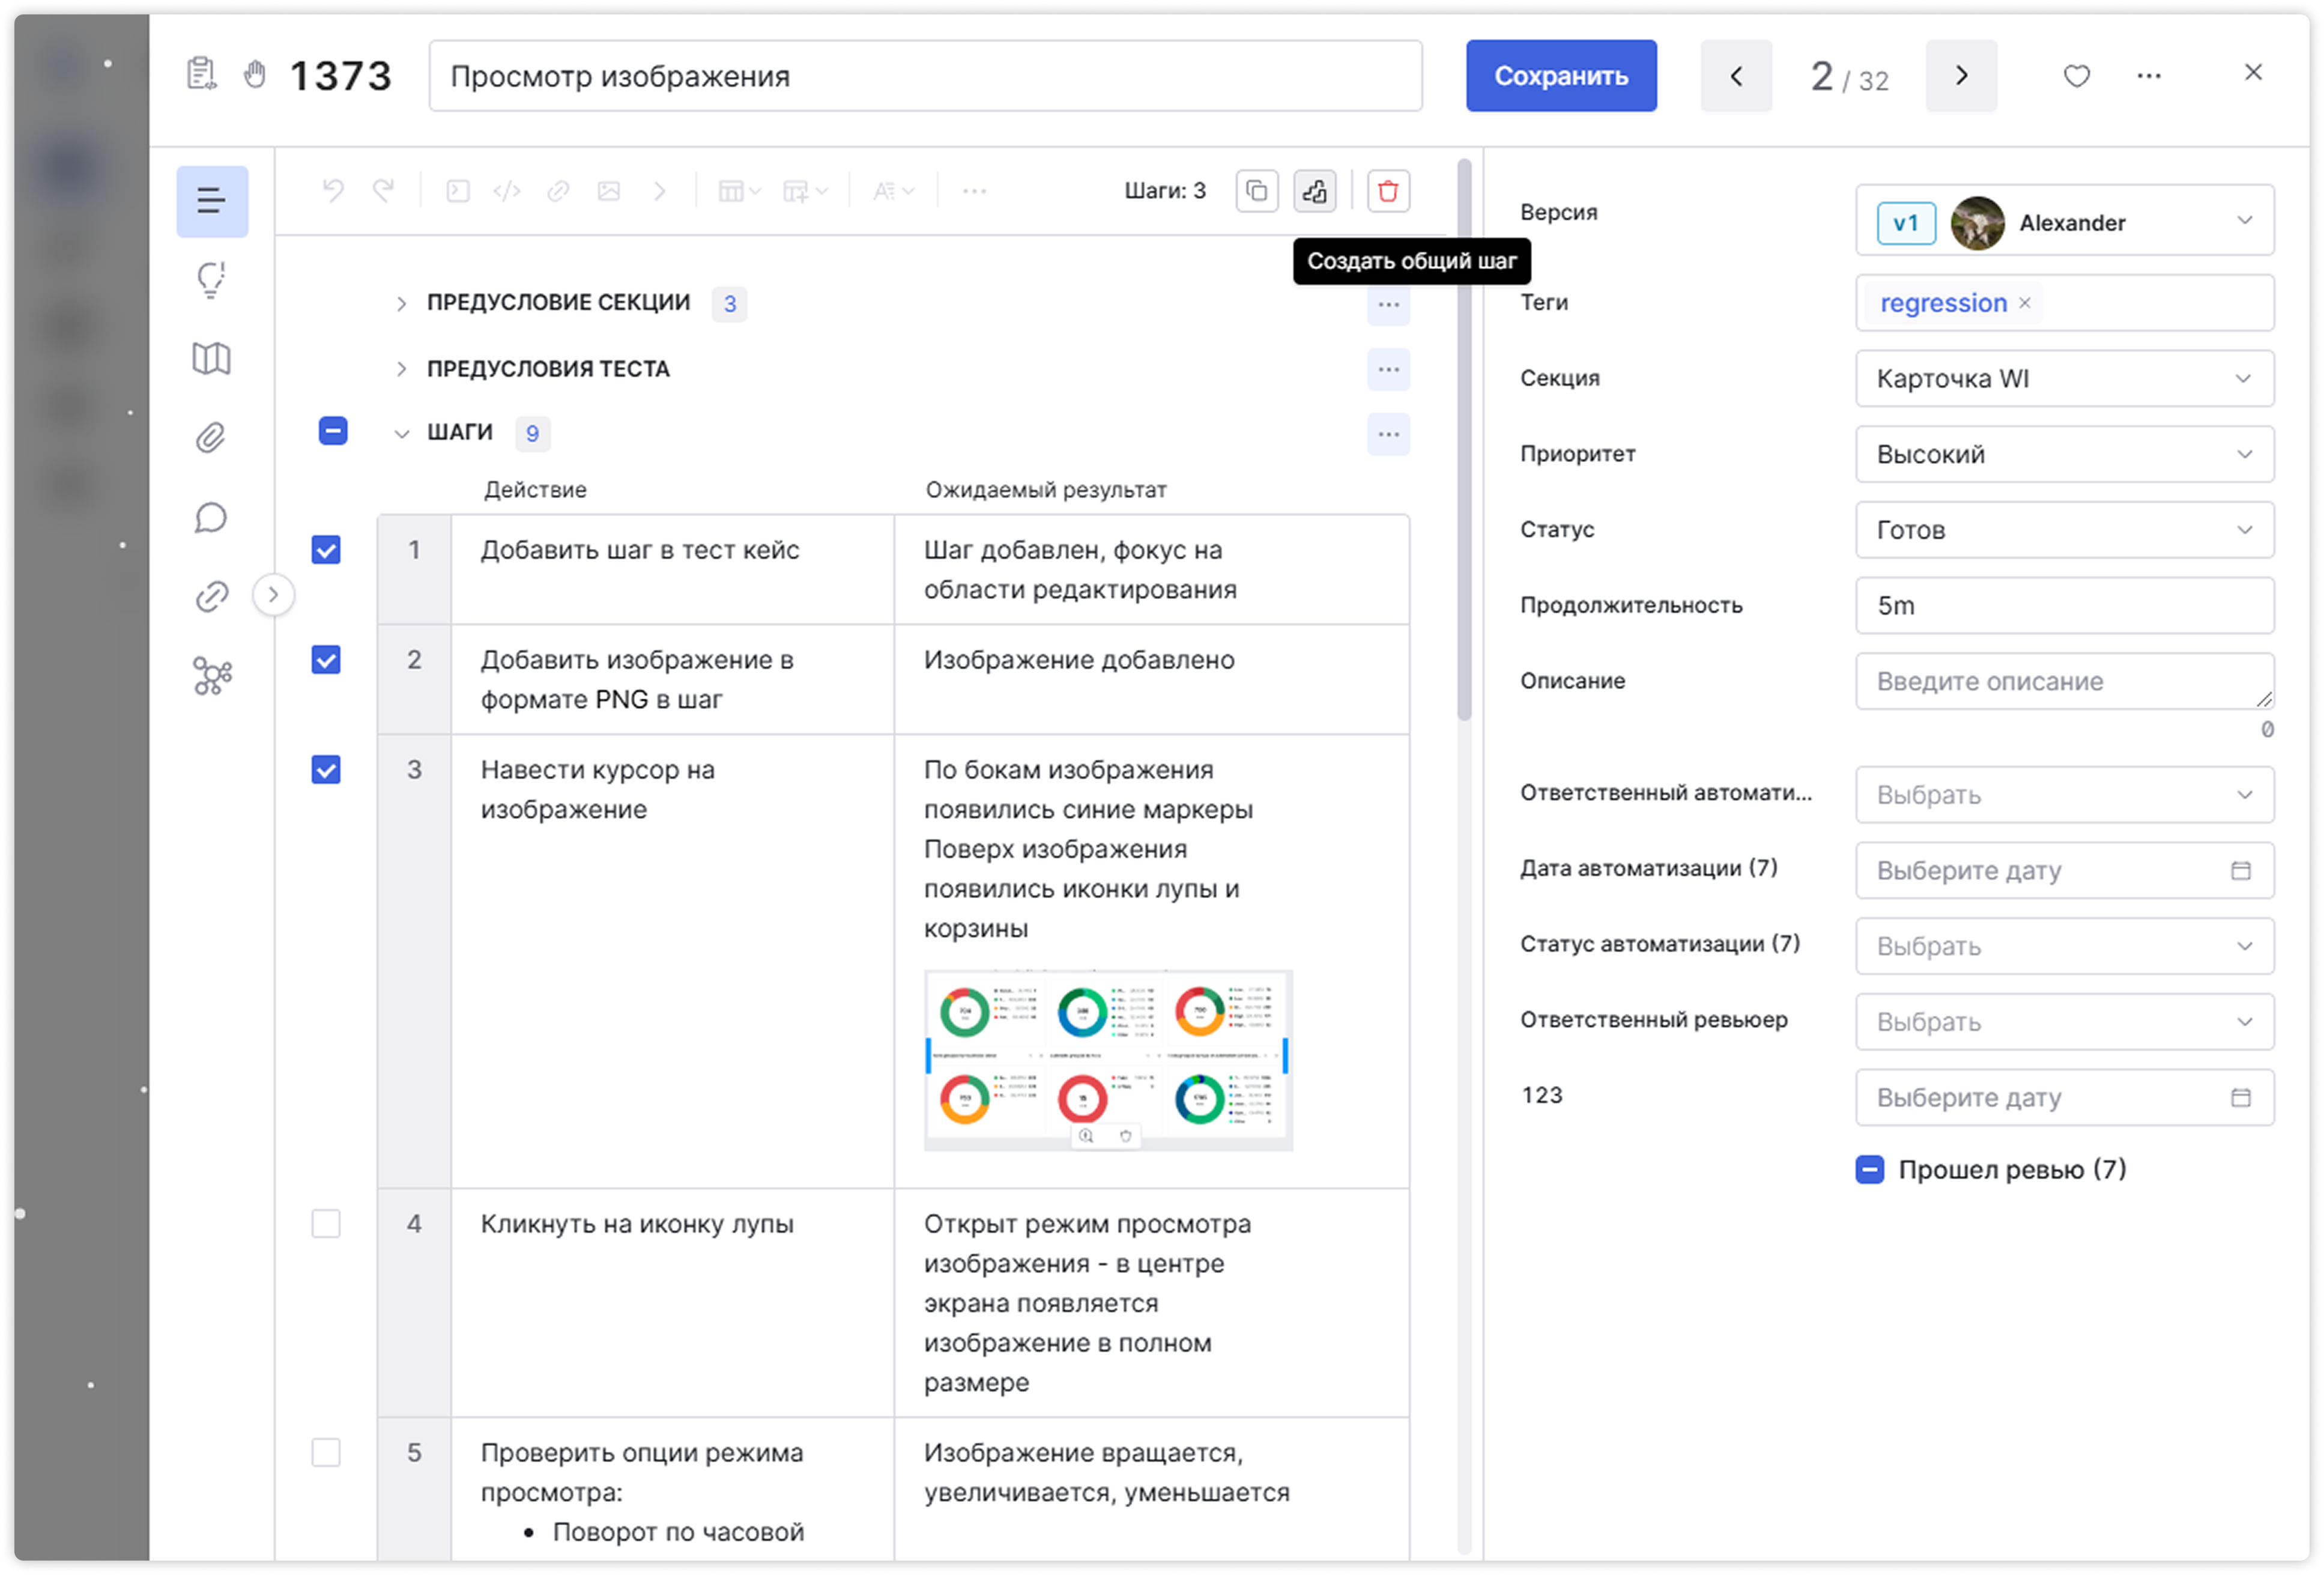
Task: Click the redo arrow in editor toolbar
Action: (x=384, y=190)
